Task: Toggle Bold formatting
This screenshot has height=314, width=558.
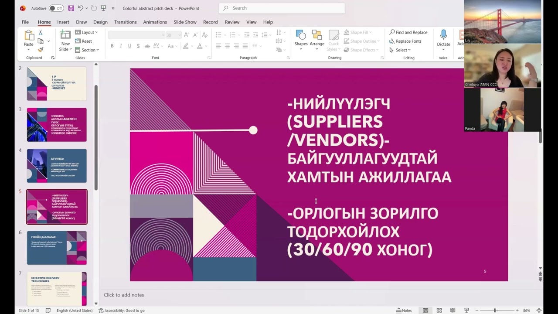Action: point(112,46)
